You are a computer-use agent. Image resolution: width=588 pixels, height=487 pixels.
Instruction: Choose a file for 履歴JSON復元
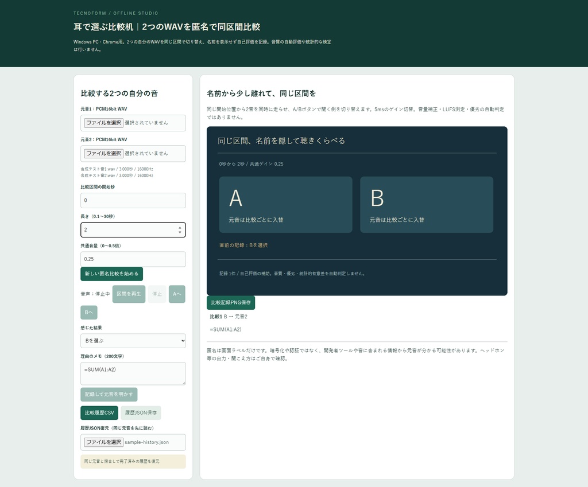pos(103,442)
